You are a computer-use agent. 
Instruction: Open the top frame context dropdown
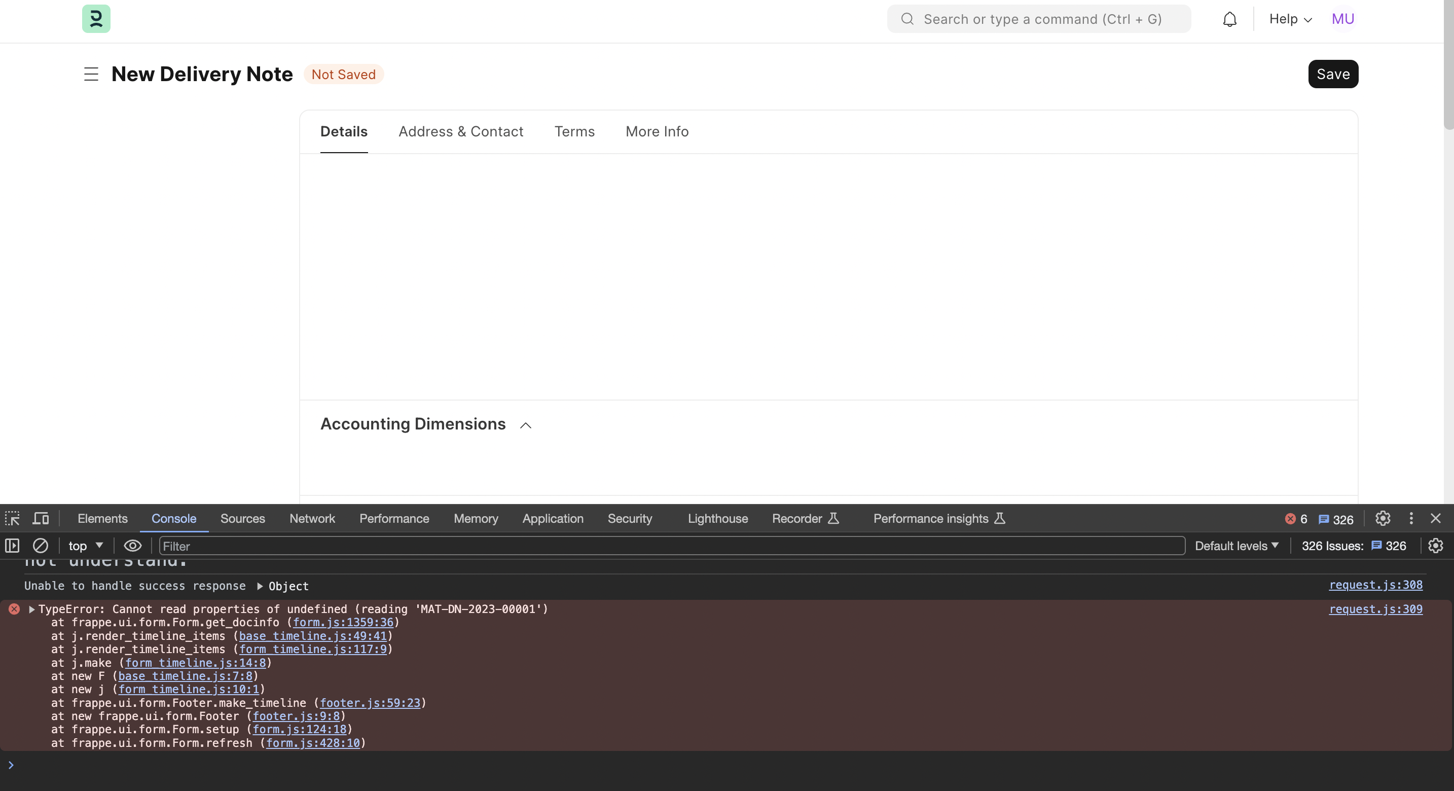coord(85,546)
